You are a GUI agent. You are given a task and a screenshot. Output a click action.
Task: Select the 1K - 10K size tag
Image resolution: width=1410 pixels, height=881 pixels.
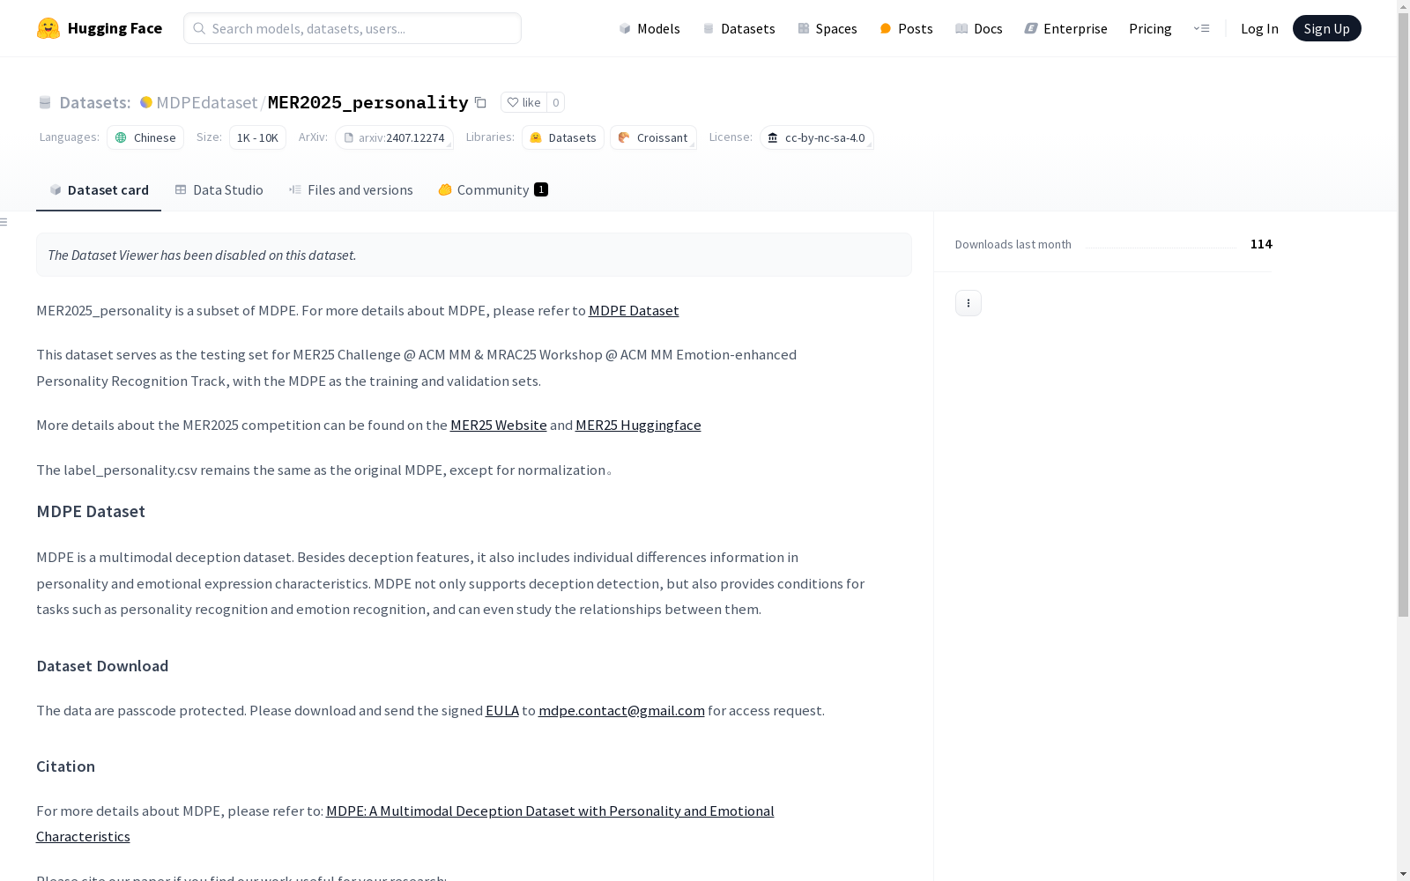[257, 137]
